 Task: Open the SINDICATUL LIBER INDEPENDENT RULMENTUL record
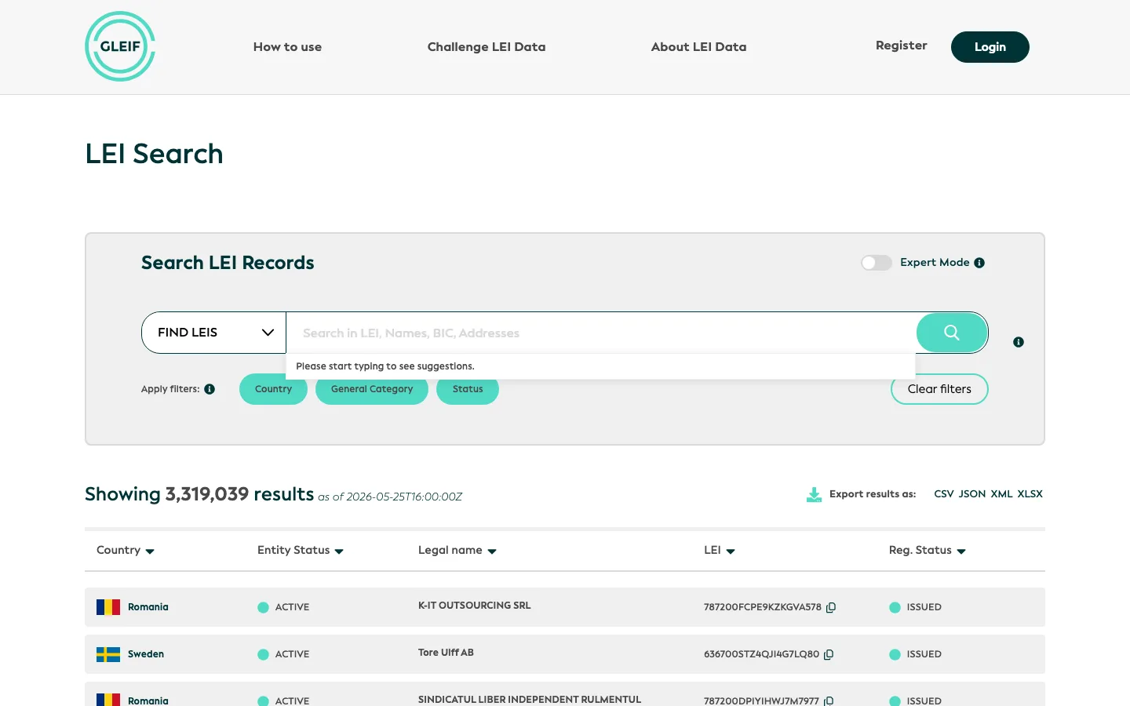point(530,700)
